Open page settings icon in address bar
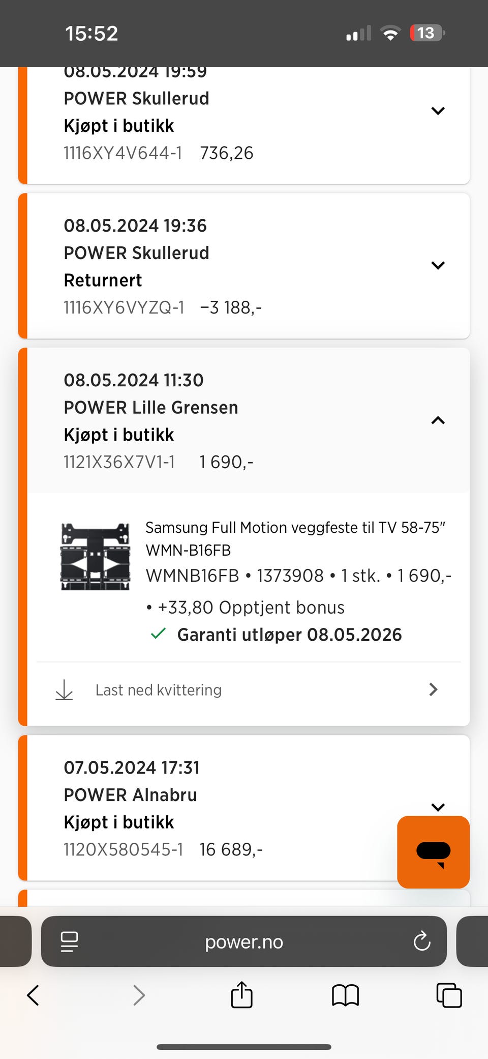Viewport: 488px width, 1059px height. [x=69, y=941]
